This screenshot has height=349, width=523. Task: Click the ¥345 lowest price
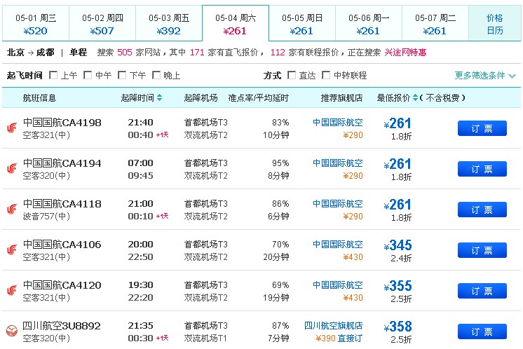(x=398, y=245)
